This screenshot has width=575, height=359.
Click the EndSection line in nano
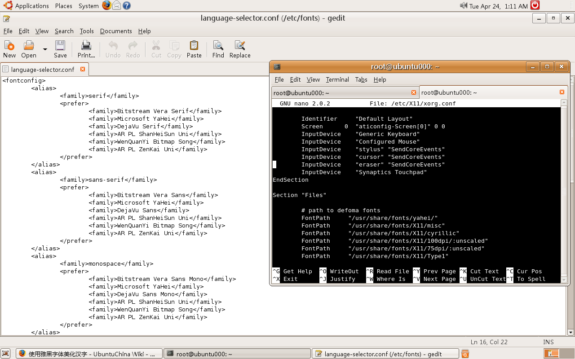tap(291, 179)
